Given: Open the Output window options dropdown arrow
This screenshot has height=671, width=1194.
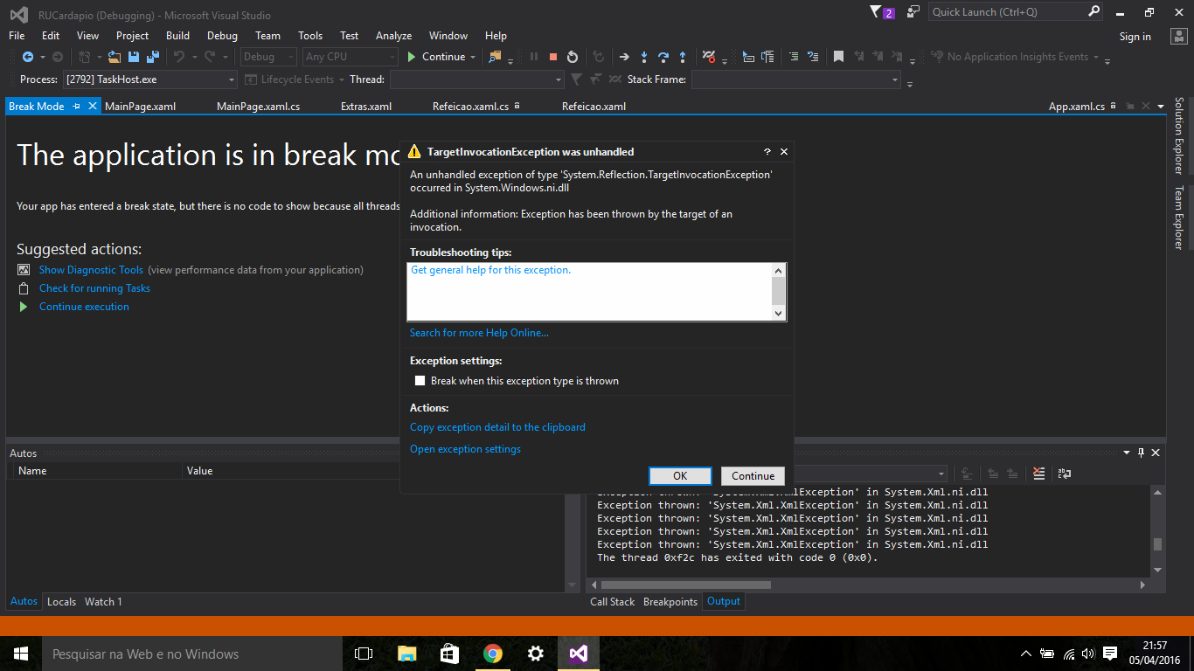Looking at the screenshot, I should [x=1126, y=453].
